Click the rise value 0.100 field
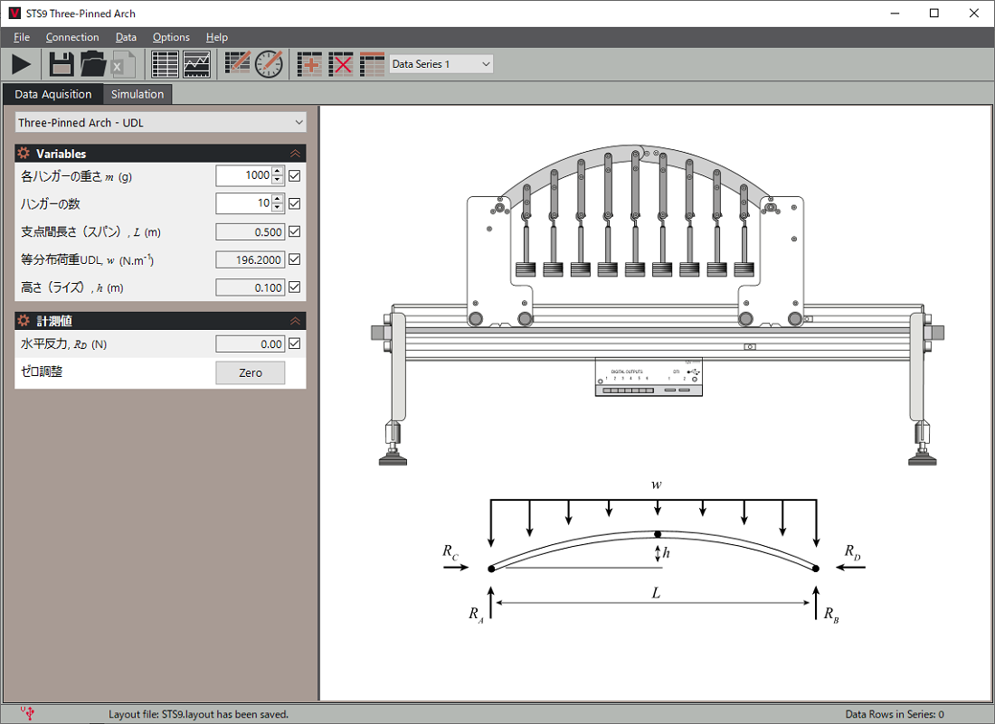The width and height of the screenshot is (995, 724). coord(250,287)
